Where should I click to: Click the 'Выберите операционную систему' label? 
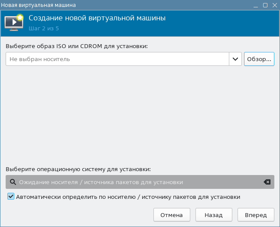click(x=78, y=169)
